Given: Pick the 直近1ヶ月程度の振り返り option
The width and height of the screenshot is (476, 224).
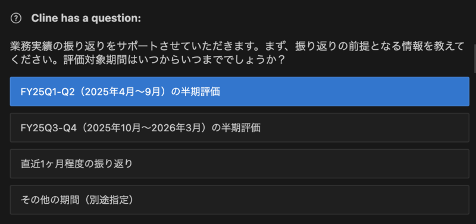Looking at the screenshot, I should [240, 163].
